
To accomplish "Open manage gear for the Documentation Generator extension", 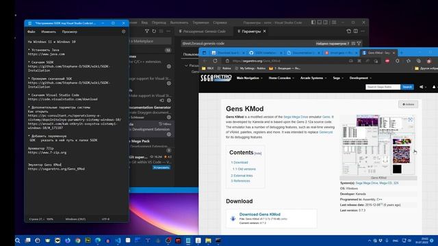I will [169, 117].
